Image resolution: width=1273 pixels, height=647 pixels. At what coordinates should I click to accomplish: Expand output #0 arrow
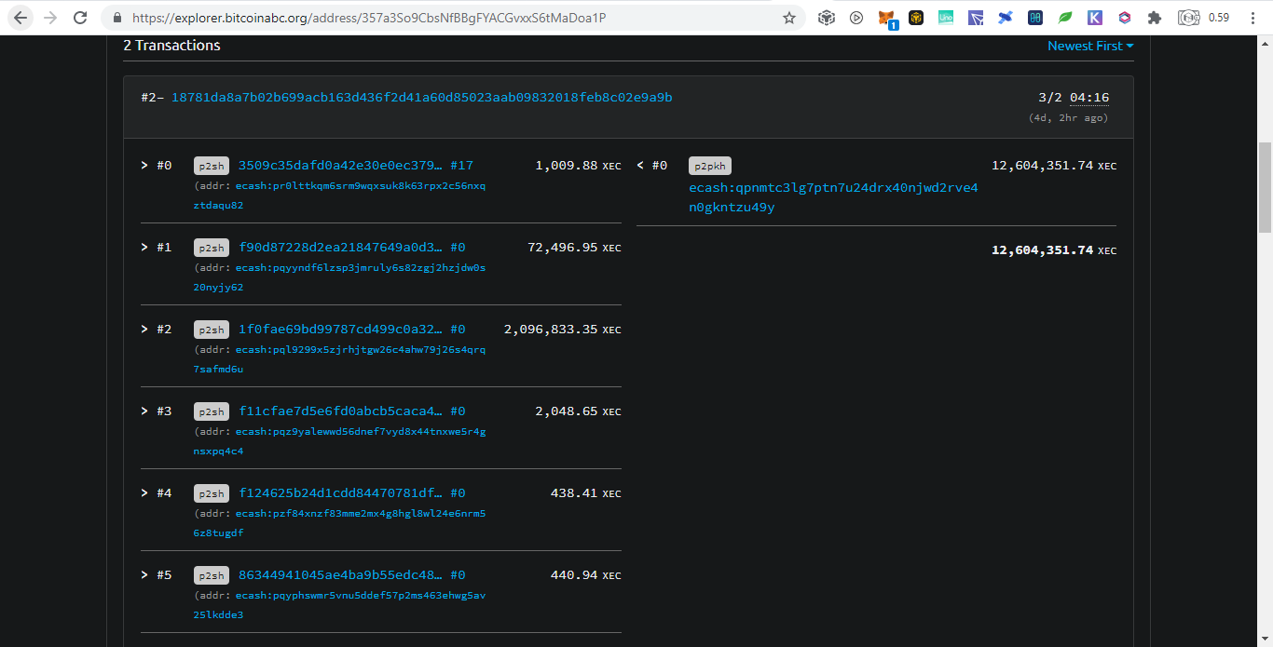[640, 166]
